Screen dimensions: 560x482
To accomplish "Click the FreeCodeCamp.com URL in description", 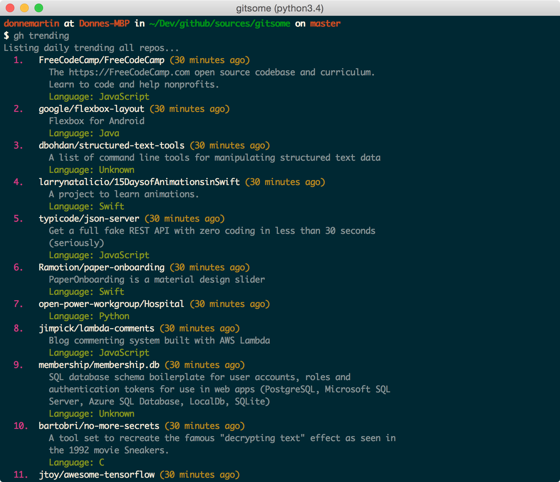I will [130, 72].
